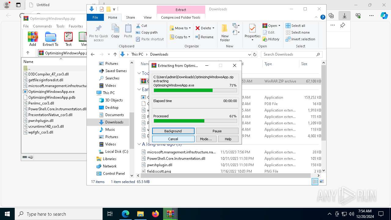Select pwrshplugin.dll in Explorer file list
This screenshot has width=391, height=220.
[159, 165]
